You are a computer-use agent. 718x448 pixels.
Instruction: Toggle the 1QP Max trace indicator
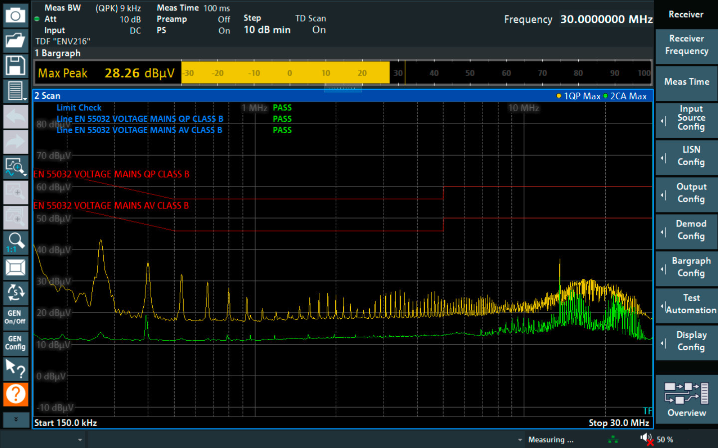click(578, 96)
